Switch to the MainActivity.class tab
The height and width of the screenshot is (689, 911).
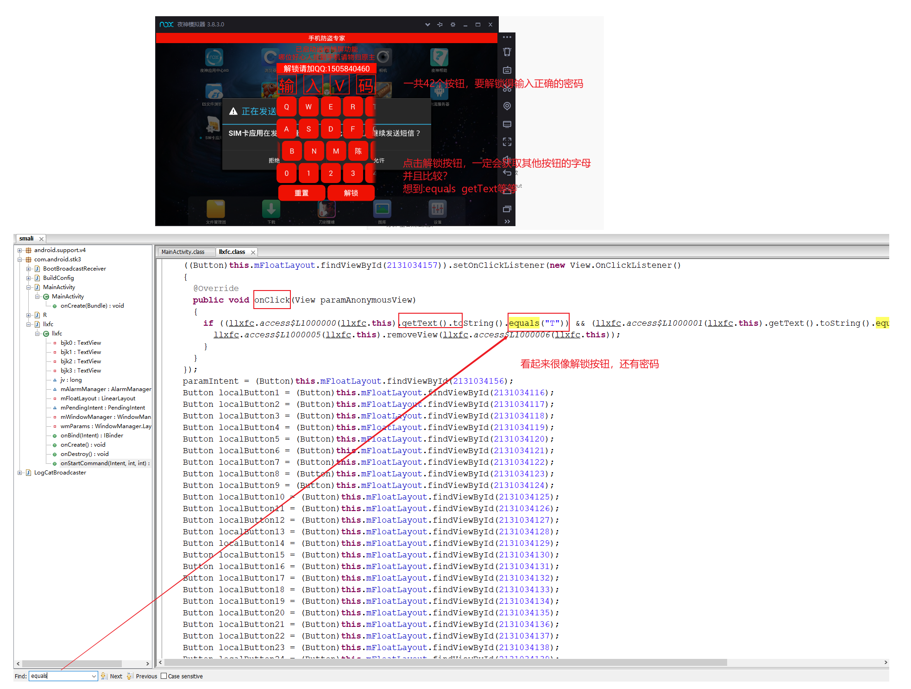coord(183,252)
